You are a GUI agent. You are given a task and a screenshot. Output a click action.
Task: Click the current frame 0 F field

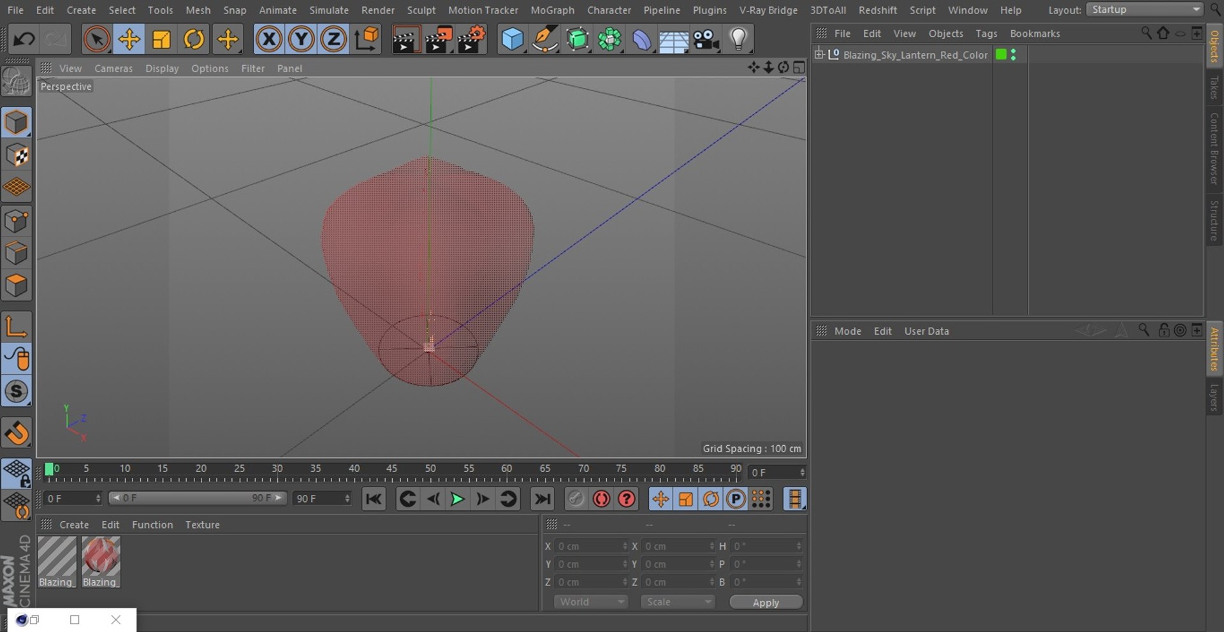pos(778,472)
